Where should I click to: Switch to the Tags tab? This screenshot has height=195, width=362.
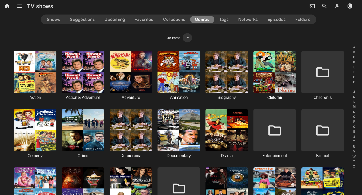coord(224,20)
